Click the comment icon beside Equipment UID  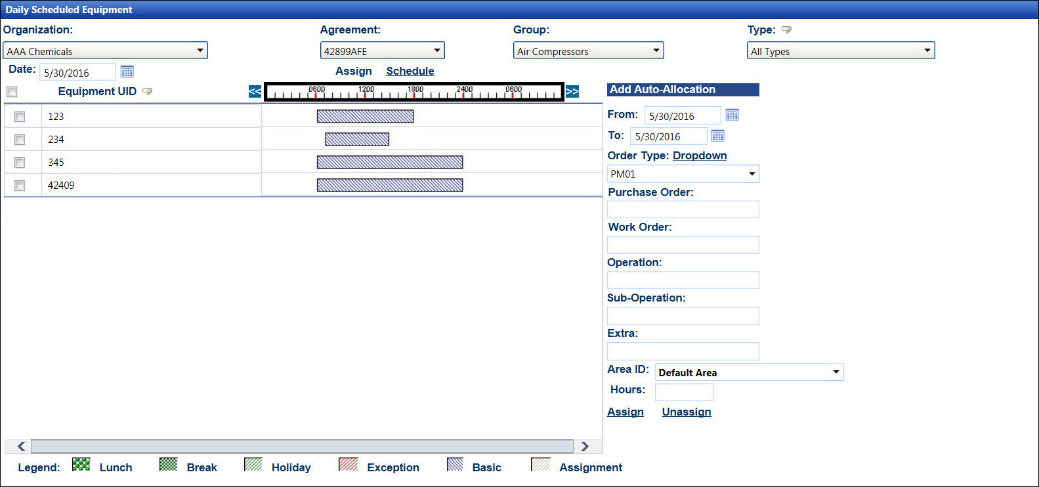(148, 91)
